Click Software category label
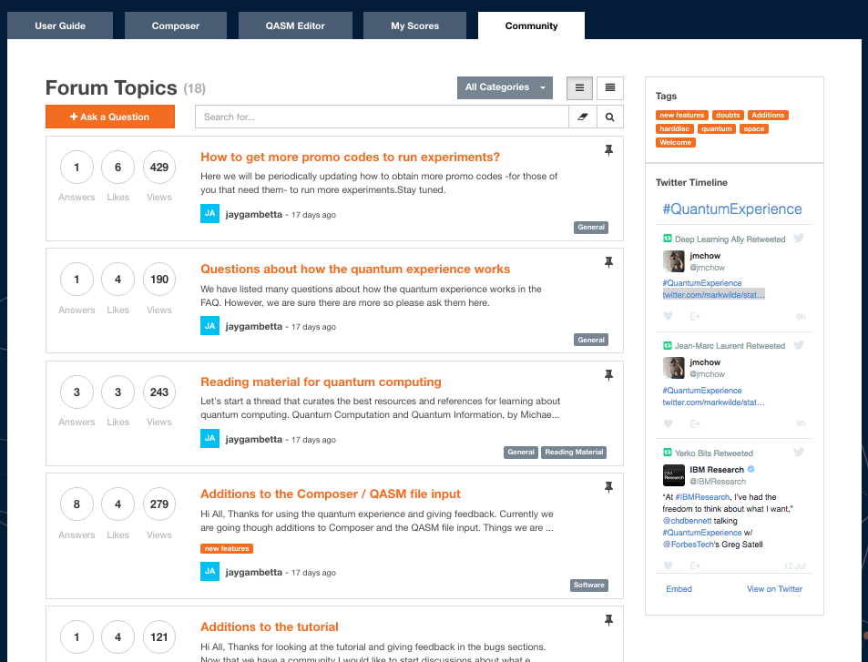 (589, 586)
